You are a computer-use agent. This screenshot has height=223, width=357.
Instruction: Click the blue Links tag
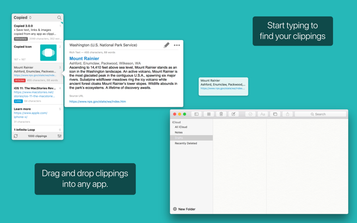click(18, 101)
